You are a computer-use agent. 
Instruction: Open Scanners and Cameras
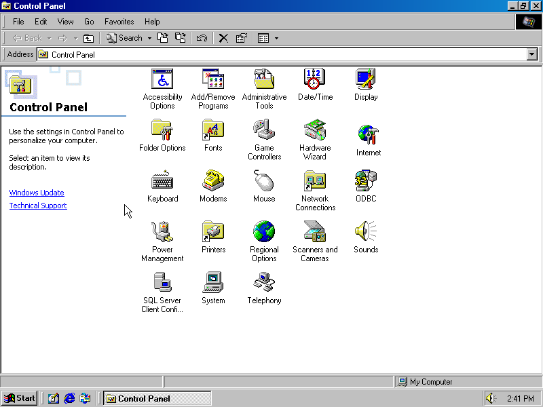pos(315,232)
